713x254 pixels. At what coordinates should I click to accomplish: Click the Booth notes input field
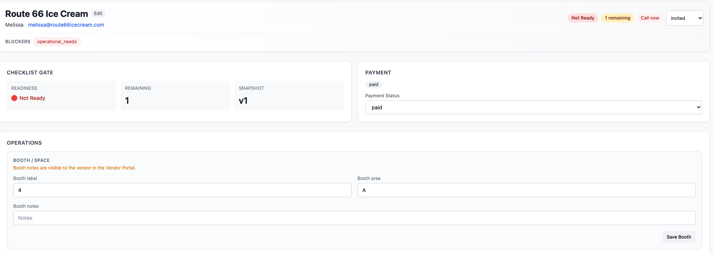354,218
